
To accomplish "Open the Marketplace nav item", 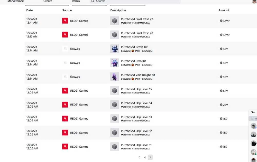I will 16,1.
